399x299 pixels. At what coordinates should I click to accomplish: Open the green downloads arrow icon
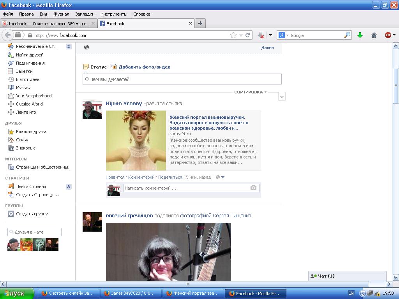360,35
